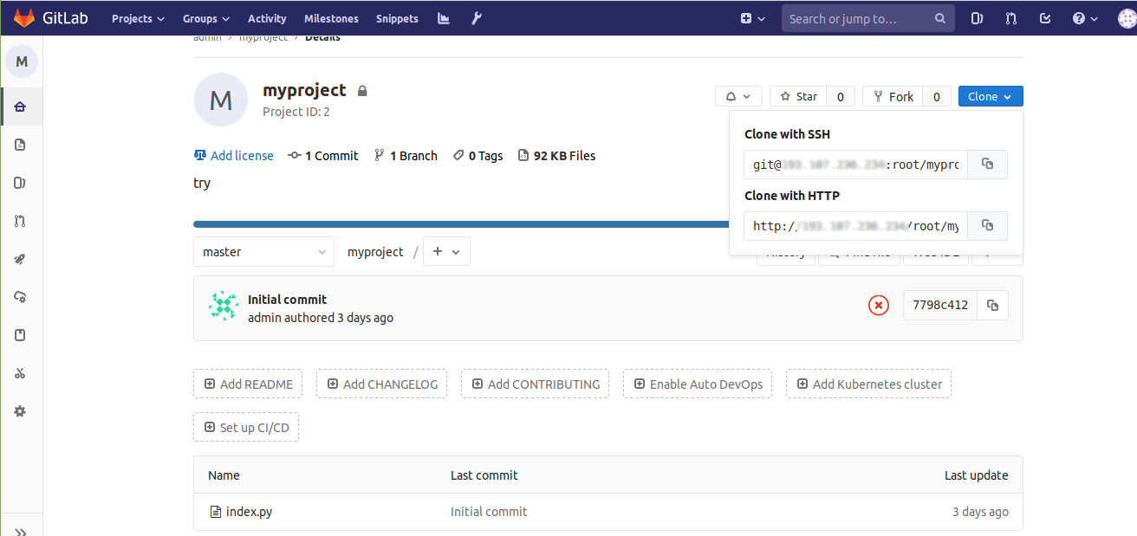Copy the HTTP clone URL
The height and width of the screenshot is (536, 1137).
coord(987,226)
